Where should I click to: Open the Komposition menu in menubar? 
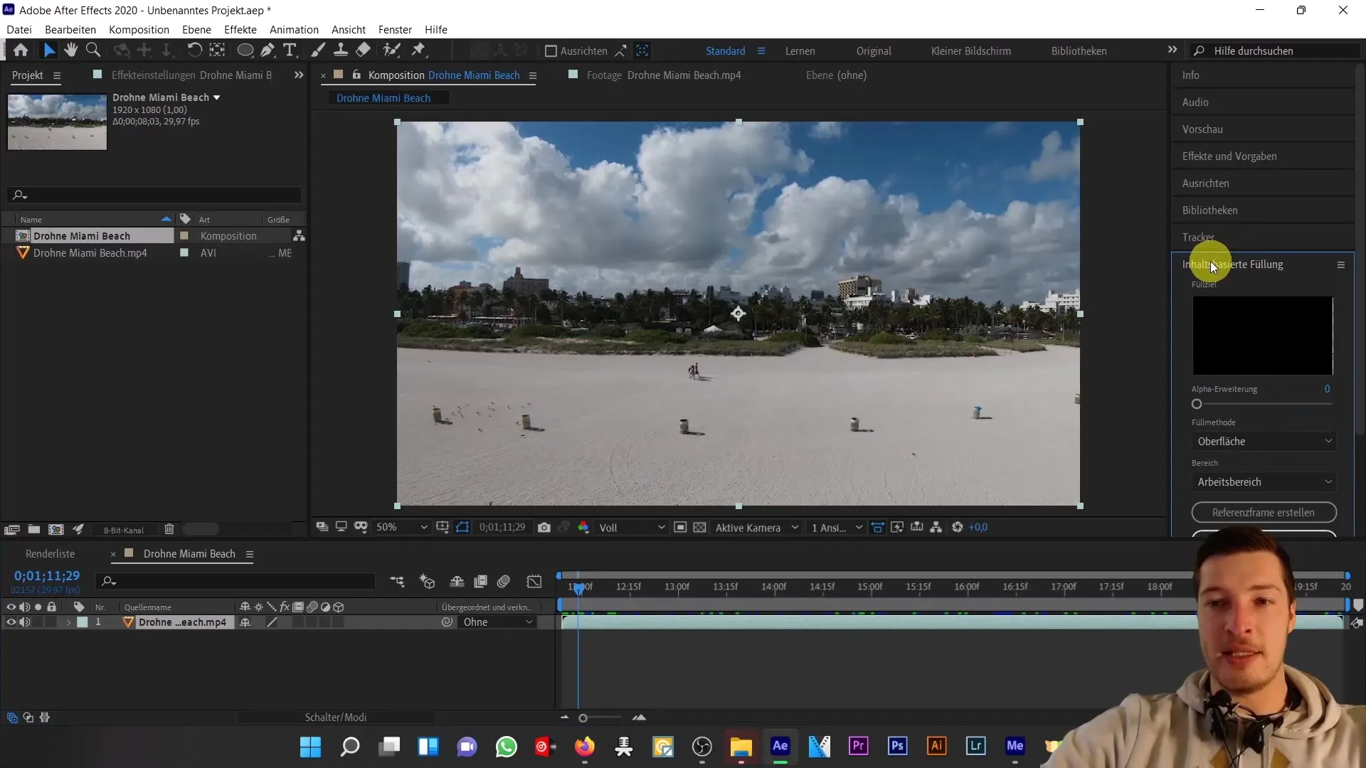coord(139,29)
